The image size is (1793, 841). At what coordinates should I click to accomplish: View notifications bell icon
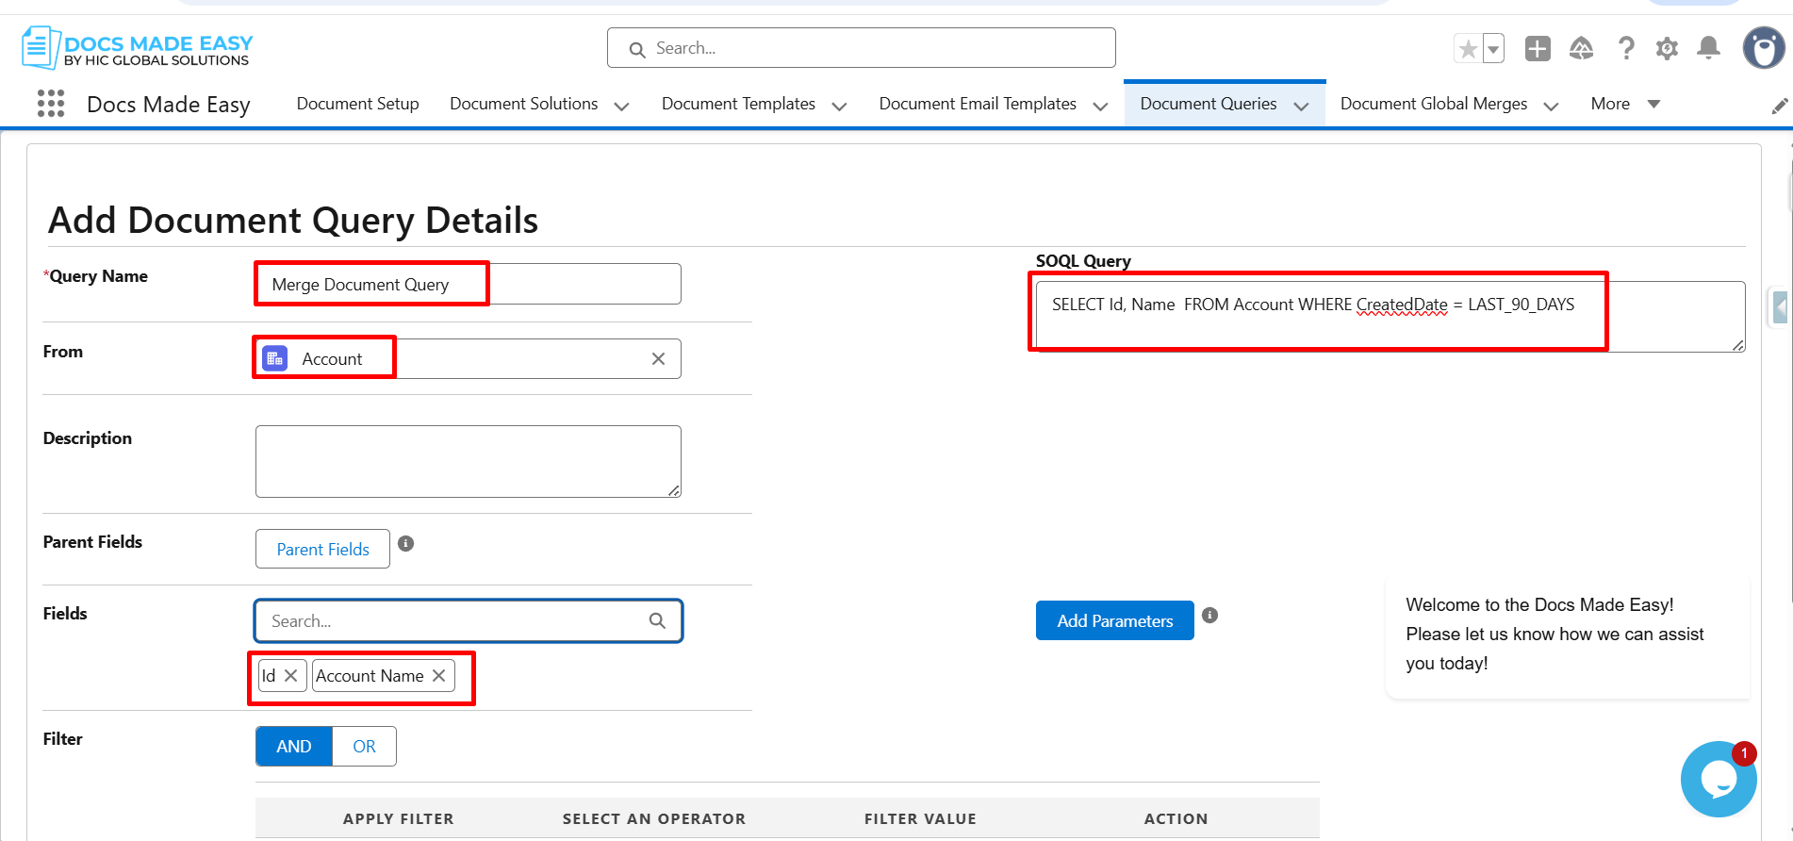pos(1708,48)
